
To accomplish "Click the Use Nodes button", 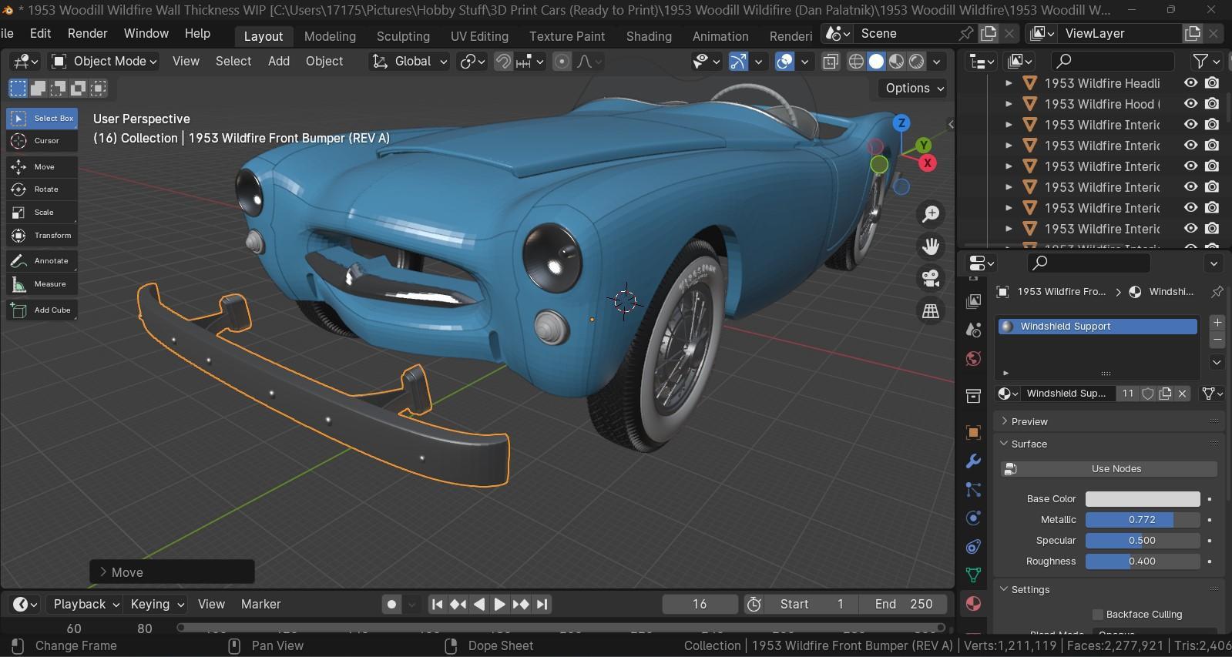I will (1109, 469).
